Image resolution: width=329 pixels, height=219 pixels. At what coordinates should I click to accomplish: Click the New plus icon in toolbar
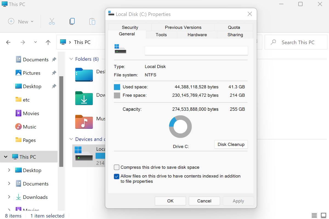pos(11,22)
